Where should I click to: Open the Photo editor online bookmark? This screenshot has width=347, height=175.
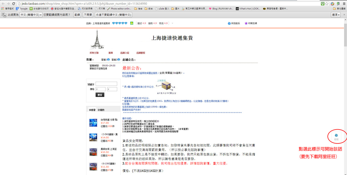(x=119, y=8)
